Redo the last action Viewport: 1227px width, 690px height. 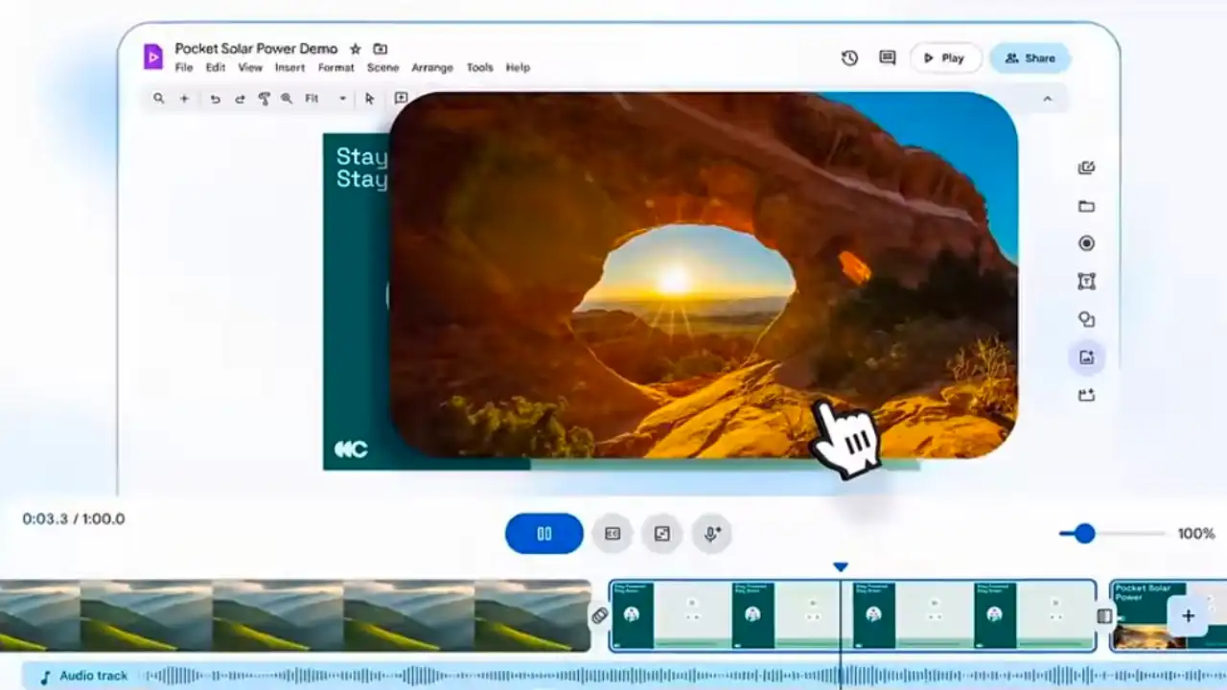pyautogui.click(x=240, y=99)
